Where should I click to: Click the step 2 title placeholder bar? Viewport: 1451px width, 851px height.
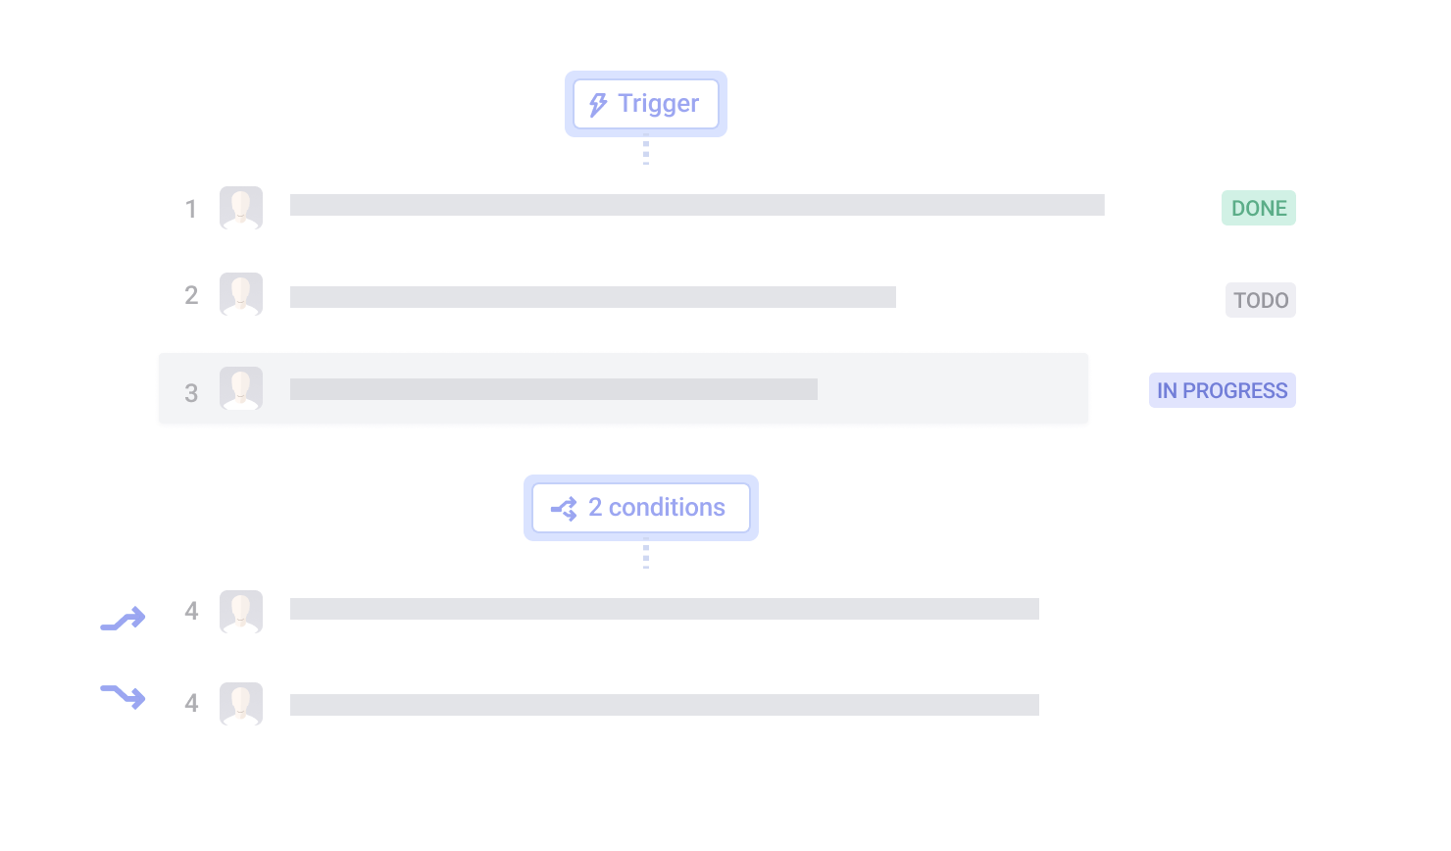point(593,297)
